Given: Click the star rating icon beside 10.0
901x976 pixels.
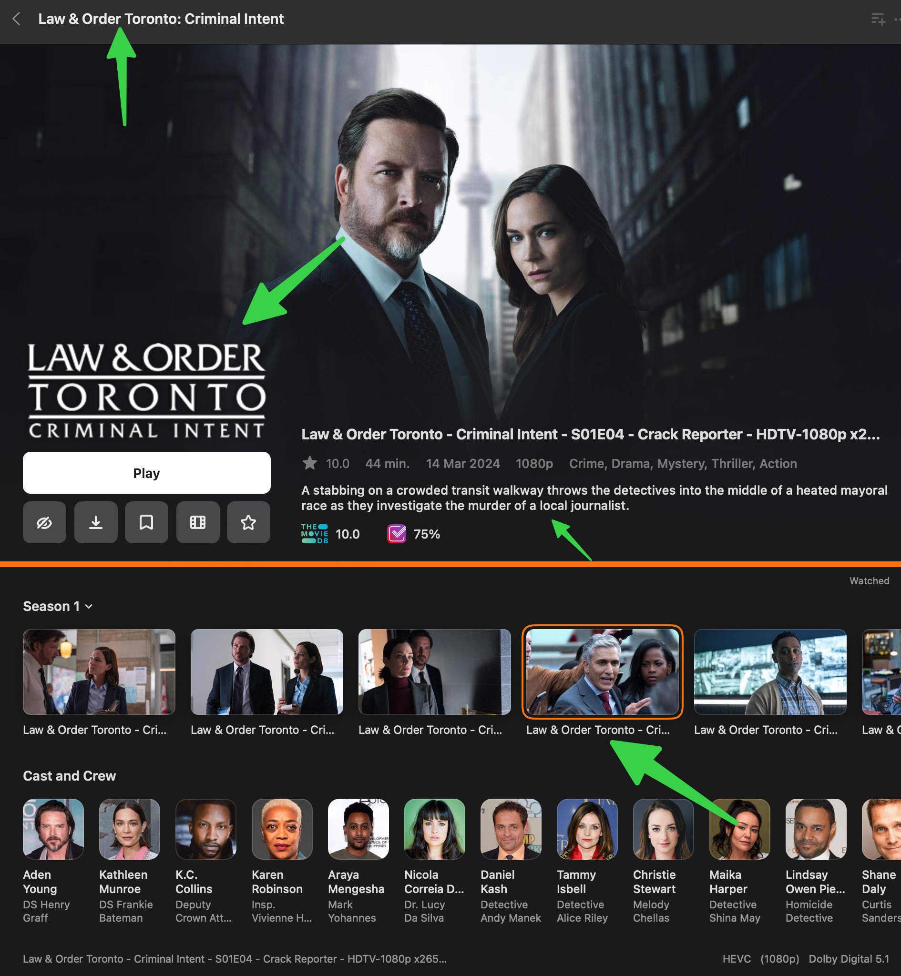Looking at the screenshot, I should (x=309, y=463).
